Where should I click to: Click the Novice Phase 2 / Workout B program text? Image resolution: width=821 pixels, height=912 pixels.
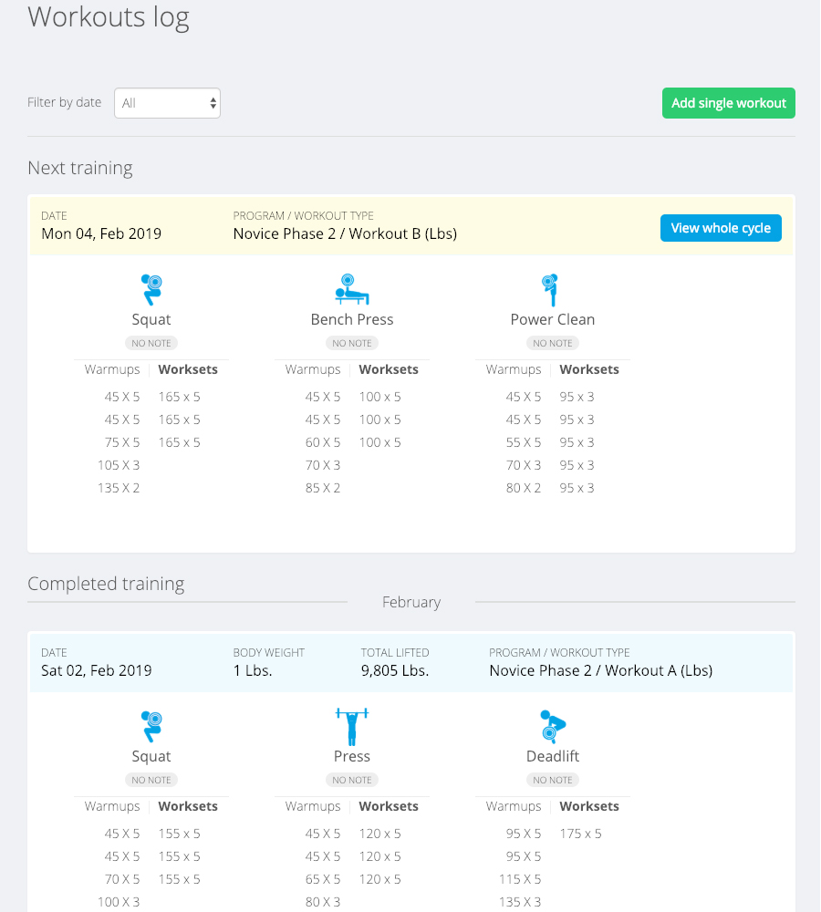345,233
